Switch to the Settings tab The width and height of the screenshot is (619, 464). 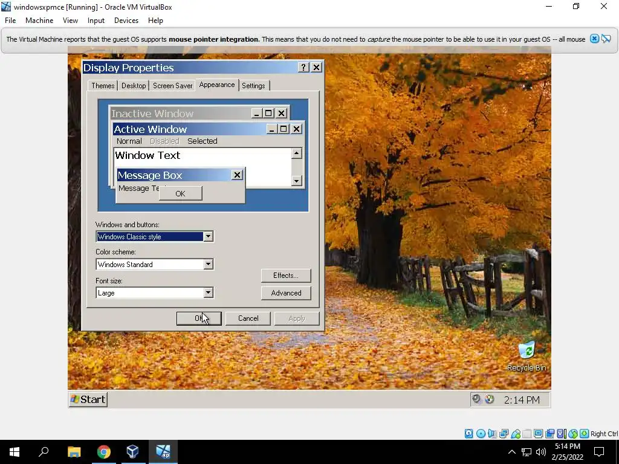point(253,86)
